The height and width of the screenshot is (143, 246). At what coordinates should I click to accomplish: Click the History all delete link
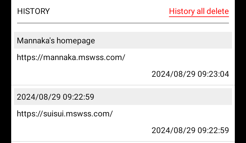(x=199, y=11)
